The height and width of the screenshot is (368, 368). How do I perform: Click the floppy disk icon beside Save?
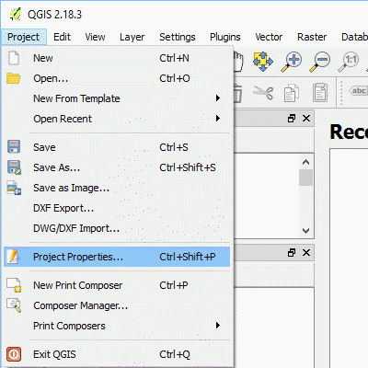tap(14, 146)
